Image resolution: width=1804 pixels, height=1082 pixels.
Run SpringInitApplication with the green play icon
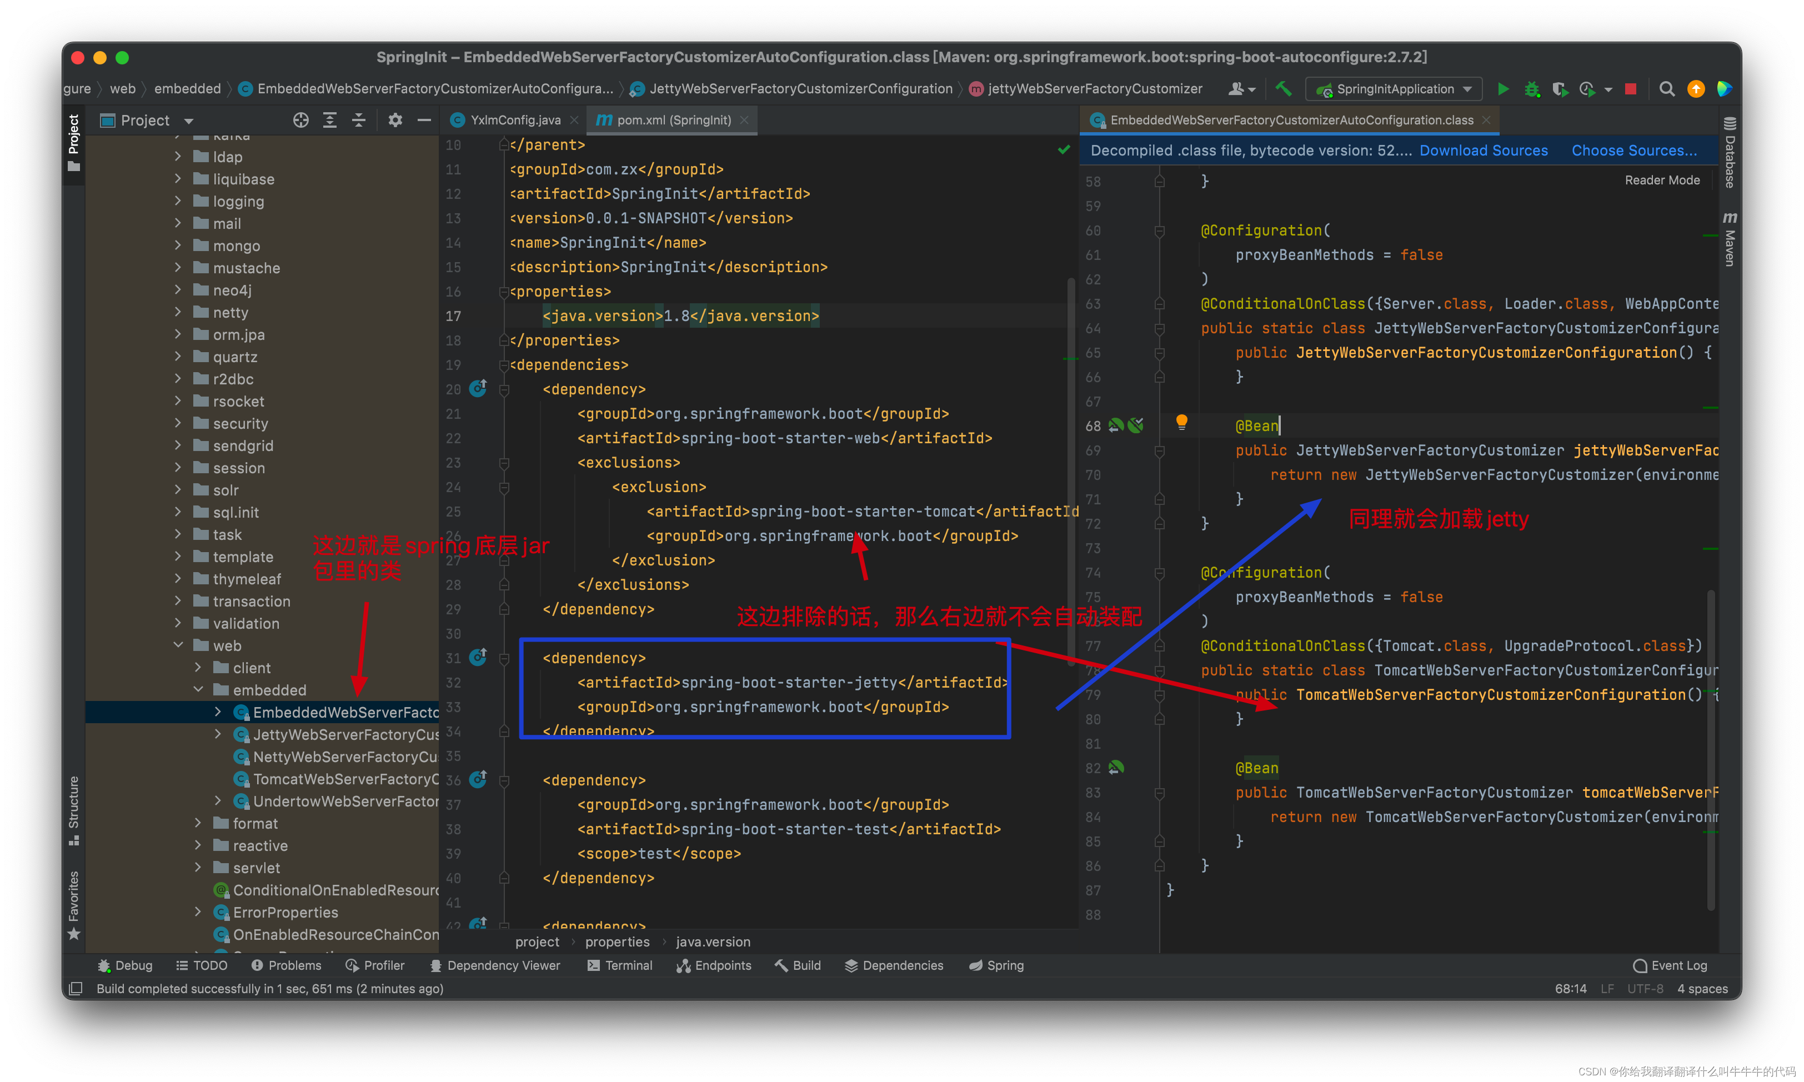tap(1502, 89)
